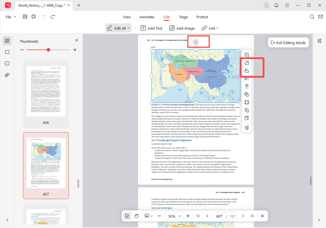Screen dimensions: 326x228
Task: Open the File menu dropdown
Action: (11, 17)
